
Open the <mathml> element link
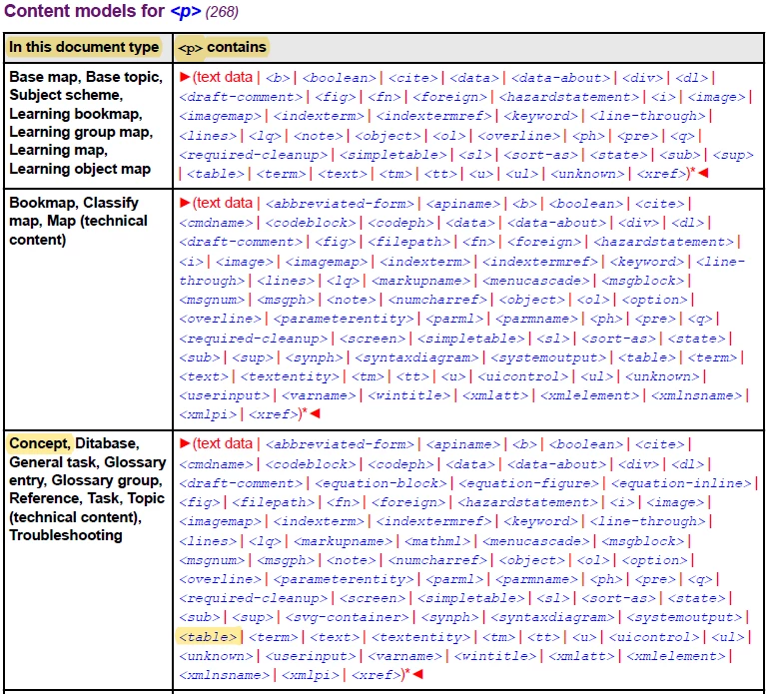(x=437, y=541)
